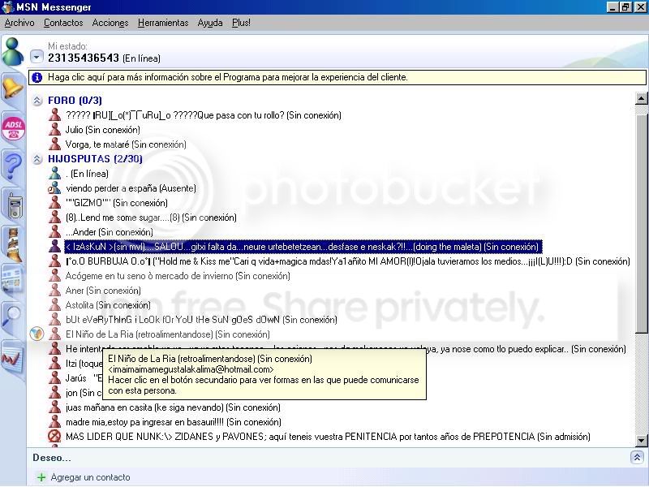Open the bottle icon sidebar tab
Screen dimensions: 649x487
pos(14,244)
